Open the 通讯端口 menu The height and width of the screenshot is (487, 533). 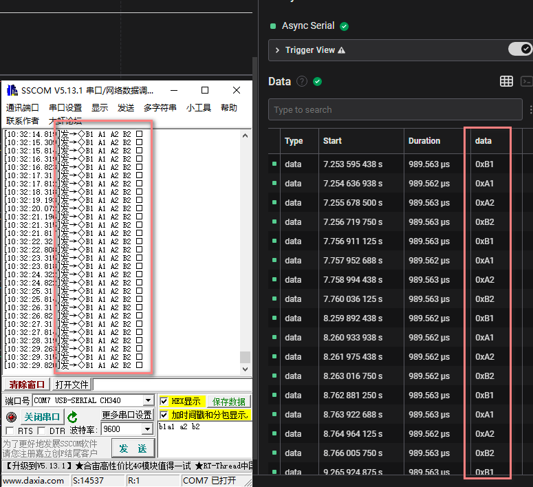[x=23, y=108]
